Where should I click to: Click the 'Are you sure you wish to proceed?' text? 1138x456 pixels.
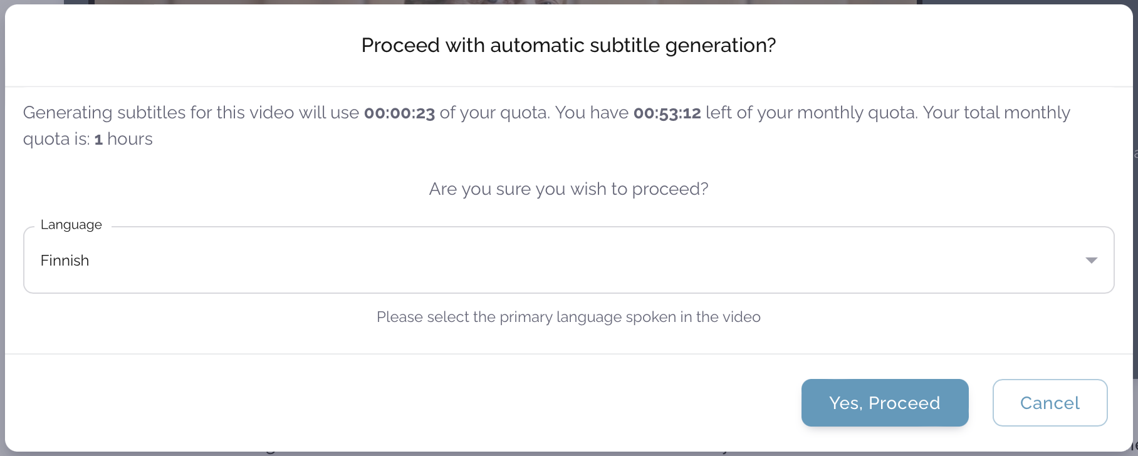(568, 189)
